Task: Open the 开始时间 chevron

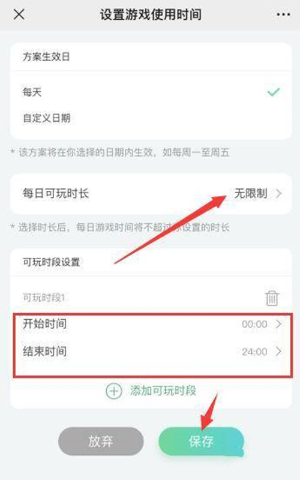Action: (278, 324)
